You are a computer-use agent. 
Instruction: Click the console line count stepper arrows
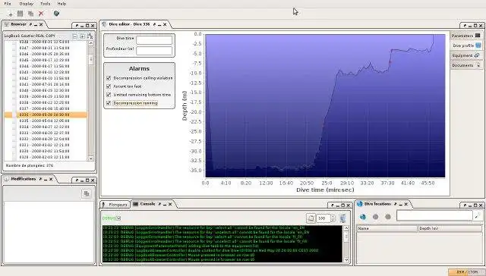[333, 218]
